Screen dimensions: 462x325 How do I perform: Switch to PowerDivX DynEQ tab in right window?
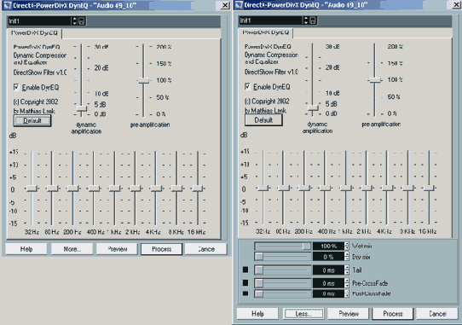(x=266, y=32)
